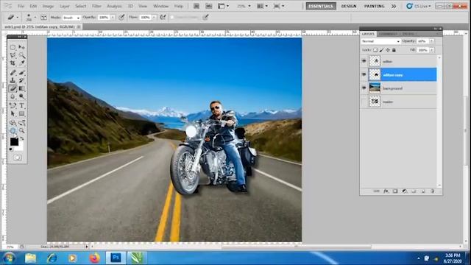The image size is (471, 265).
Task: Select the Eyedropper tool
Action: 21,63
